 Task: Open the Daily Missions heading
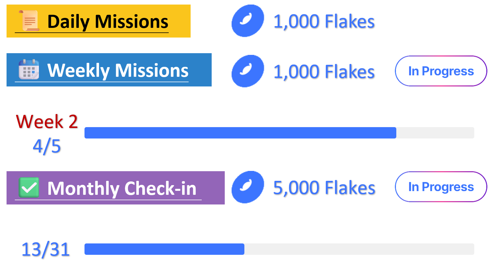click(x=108, y=22)
